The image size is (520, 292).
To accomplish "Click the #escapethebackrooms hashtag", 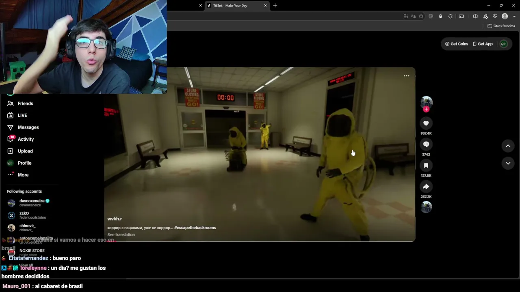I will (x=195, y=228).
